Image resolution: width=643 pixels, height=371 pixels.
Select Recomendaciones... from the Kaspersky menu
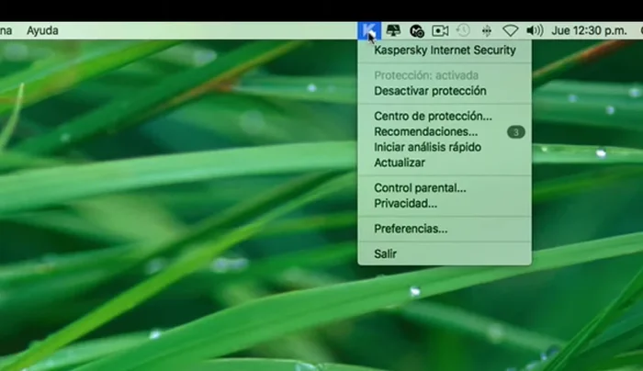(425, 131)
